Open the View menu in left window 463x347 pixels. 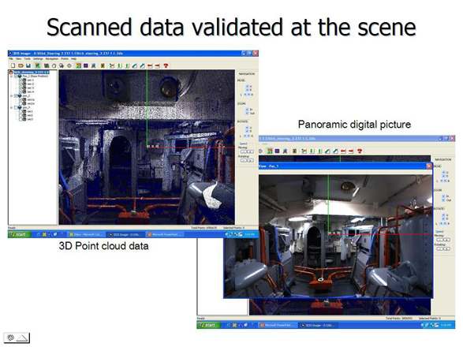click(x=18, y=59)
